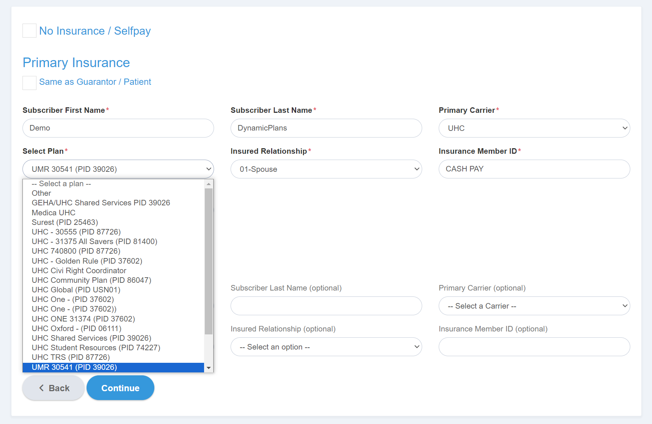Viewport: 652px width, 424px height.
Task: Select GEHA/UHC Shared Services PID 39026
Action: point(113,203)
